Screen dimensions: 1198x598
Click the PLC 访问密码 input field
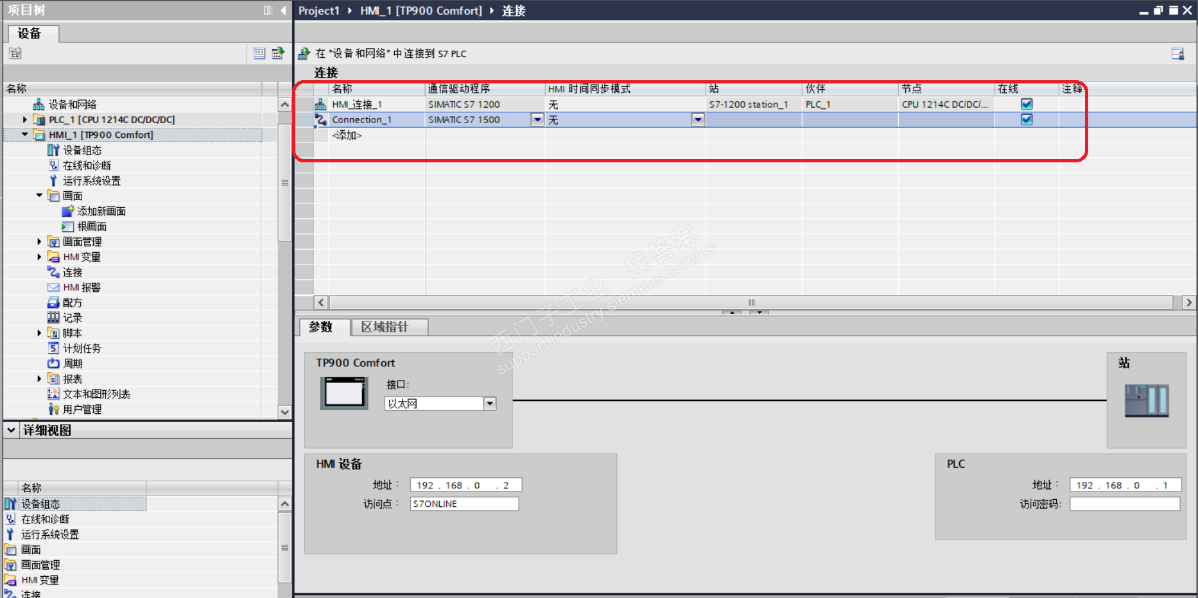tap(1125, 504)
